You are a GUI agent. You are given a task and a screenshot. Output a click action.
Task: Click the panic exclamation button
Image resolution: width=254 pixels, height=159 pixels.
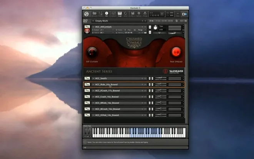pos(162,14)
